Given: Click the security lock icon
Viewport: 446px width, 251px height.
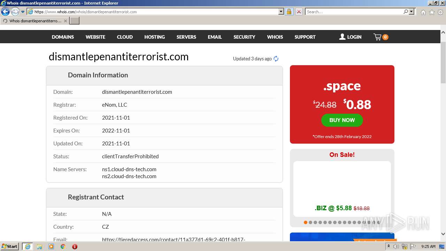Looking at the screenshot, I should (289, 12).
